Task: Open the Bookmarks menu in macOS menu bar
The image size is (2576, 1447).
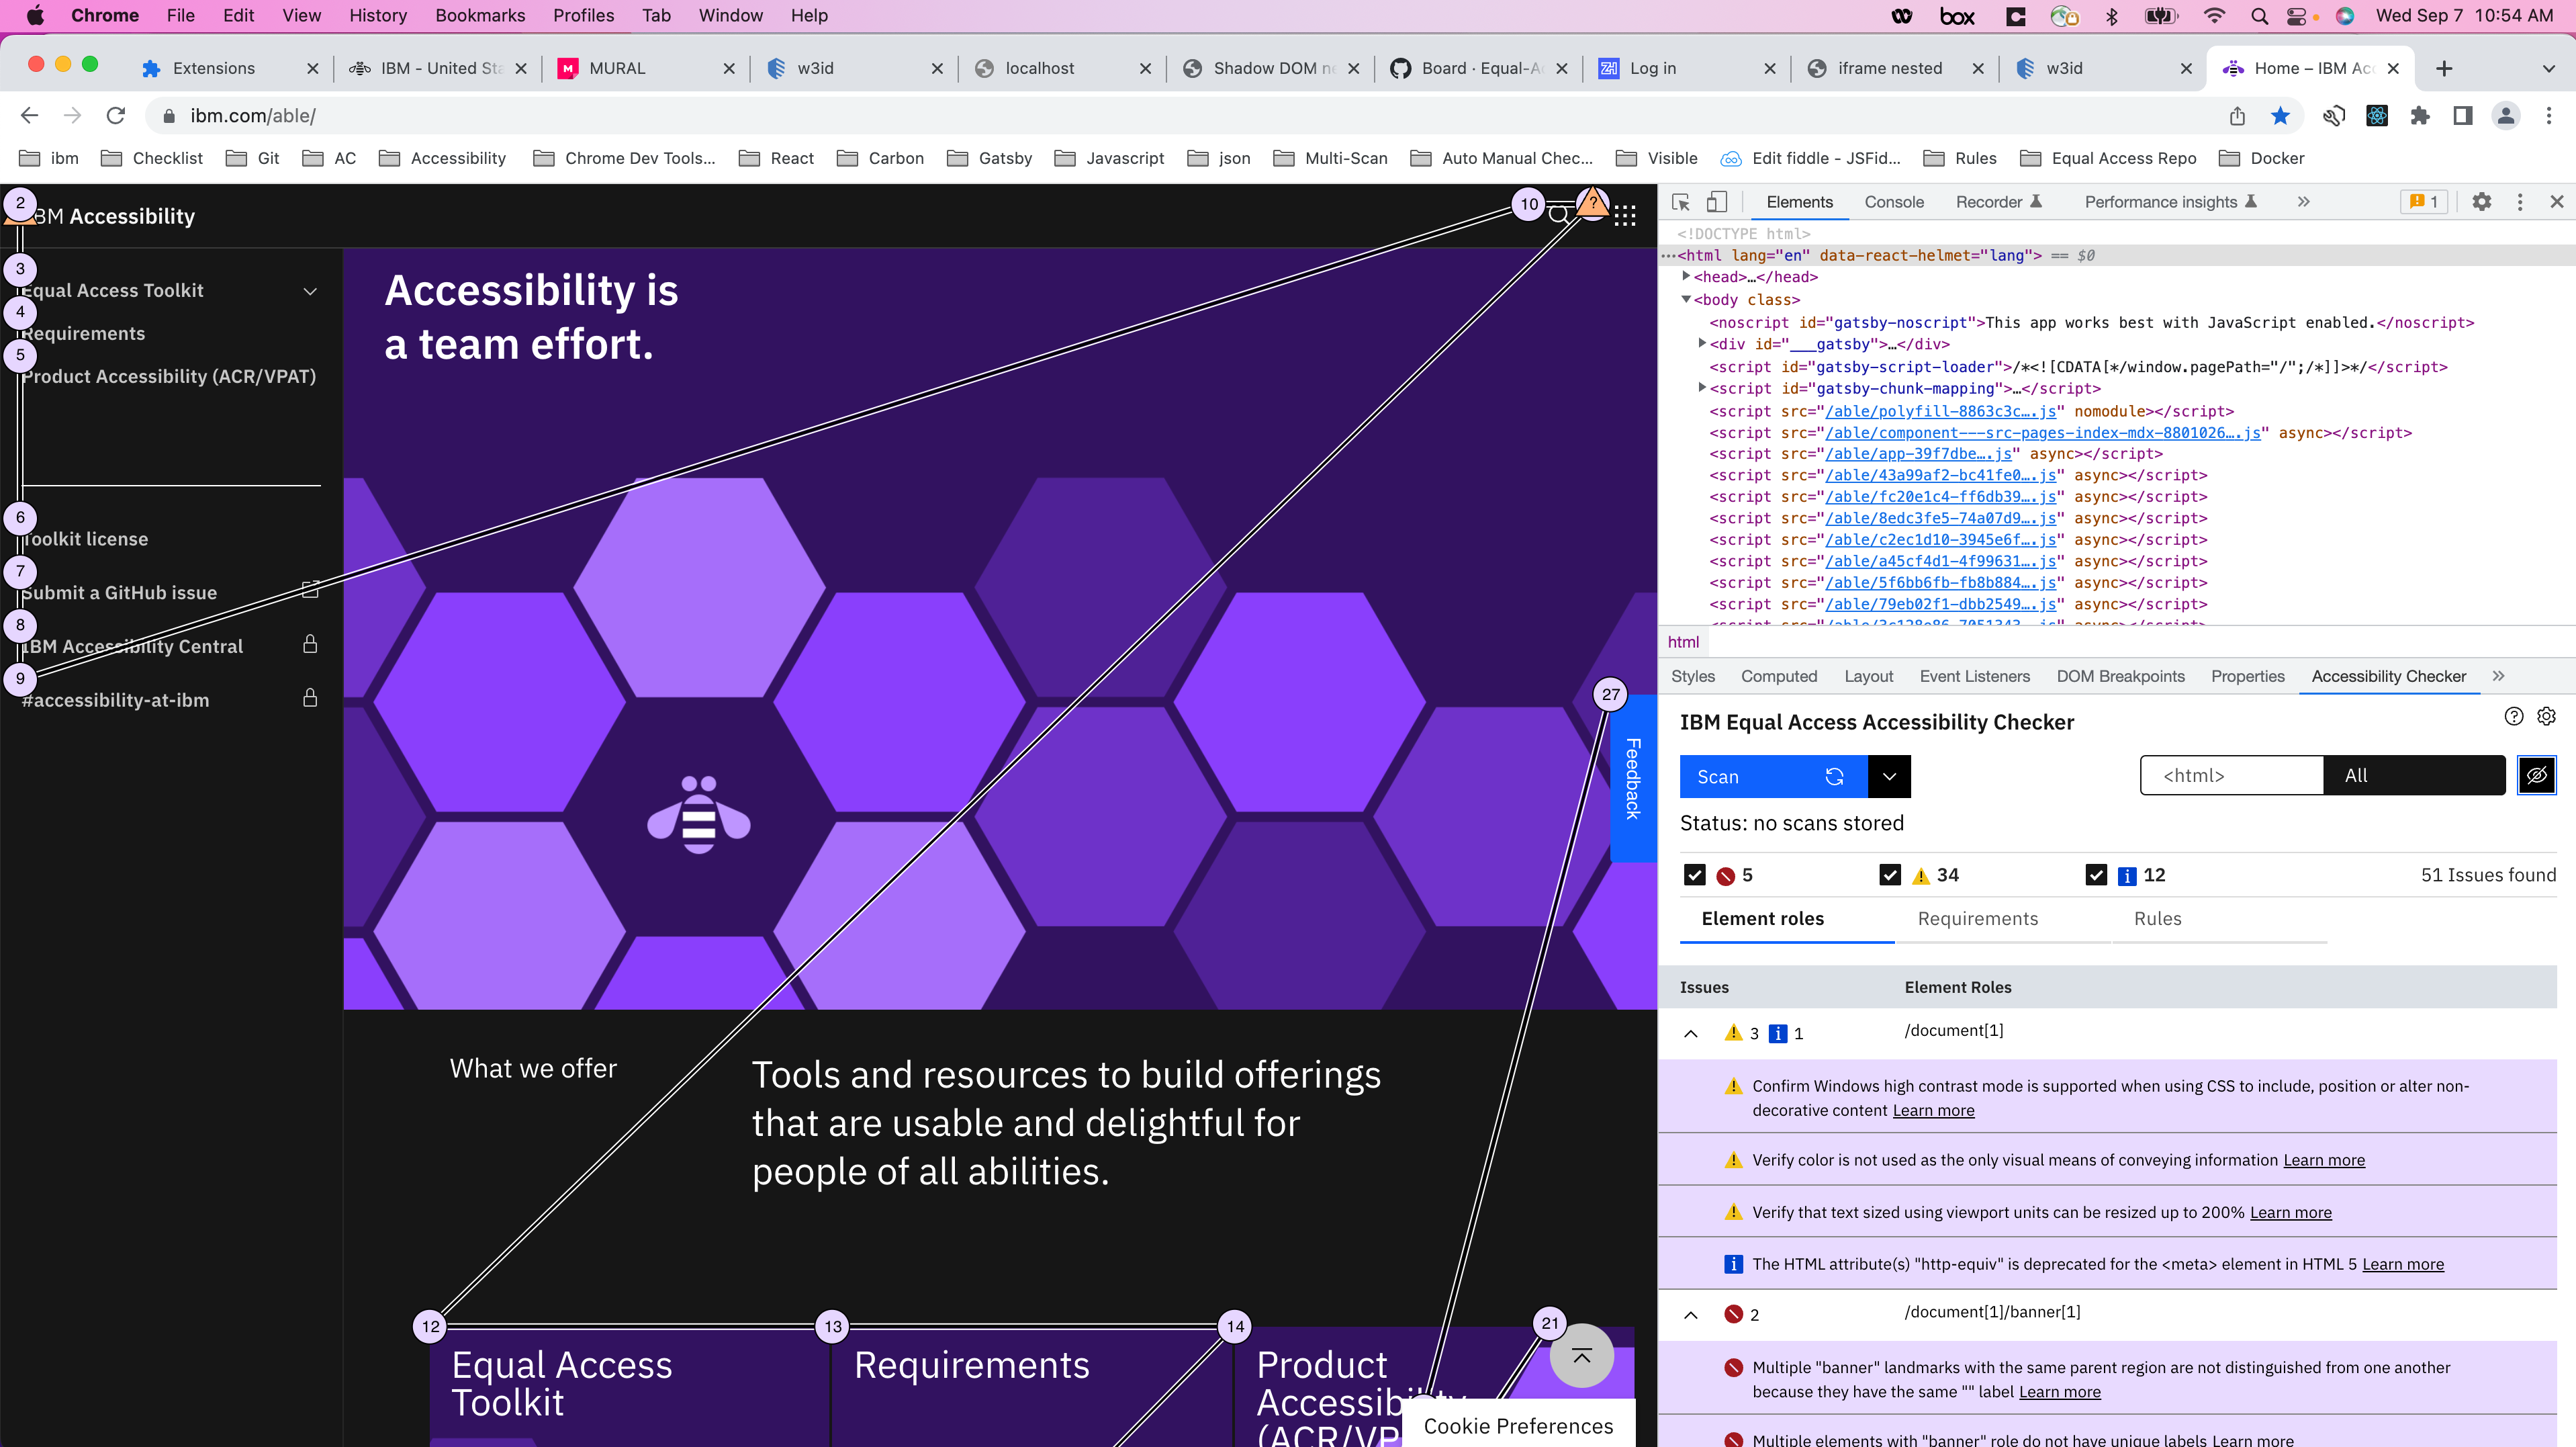Action: [480, 15]
